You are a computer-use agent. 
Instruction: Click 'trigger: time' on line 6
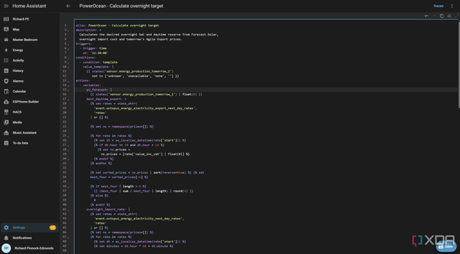pos(95,49)
